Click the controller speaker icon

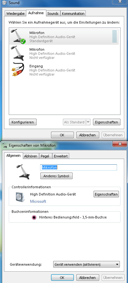point(20,197)
